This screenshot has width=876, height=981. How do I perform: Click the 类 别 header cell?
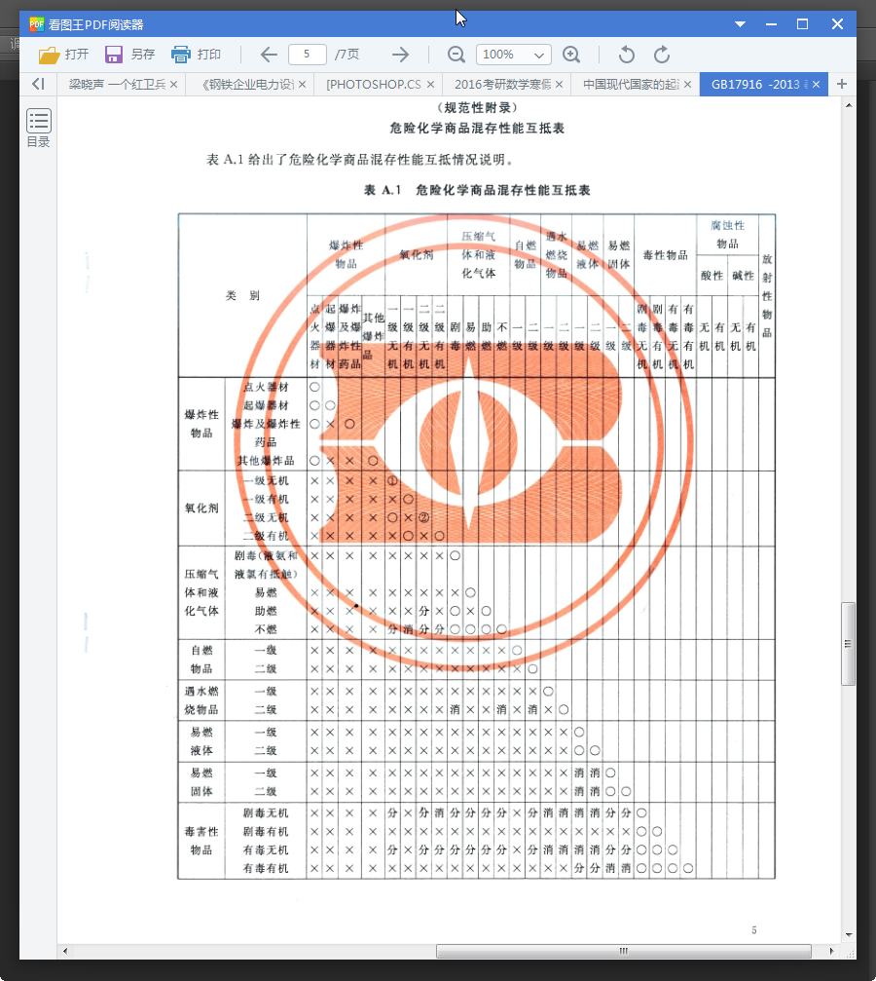242,295
